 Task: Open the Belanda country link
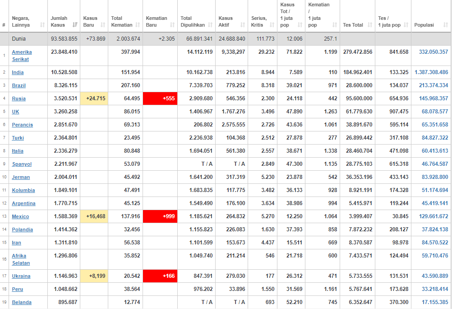point(22,302)
